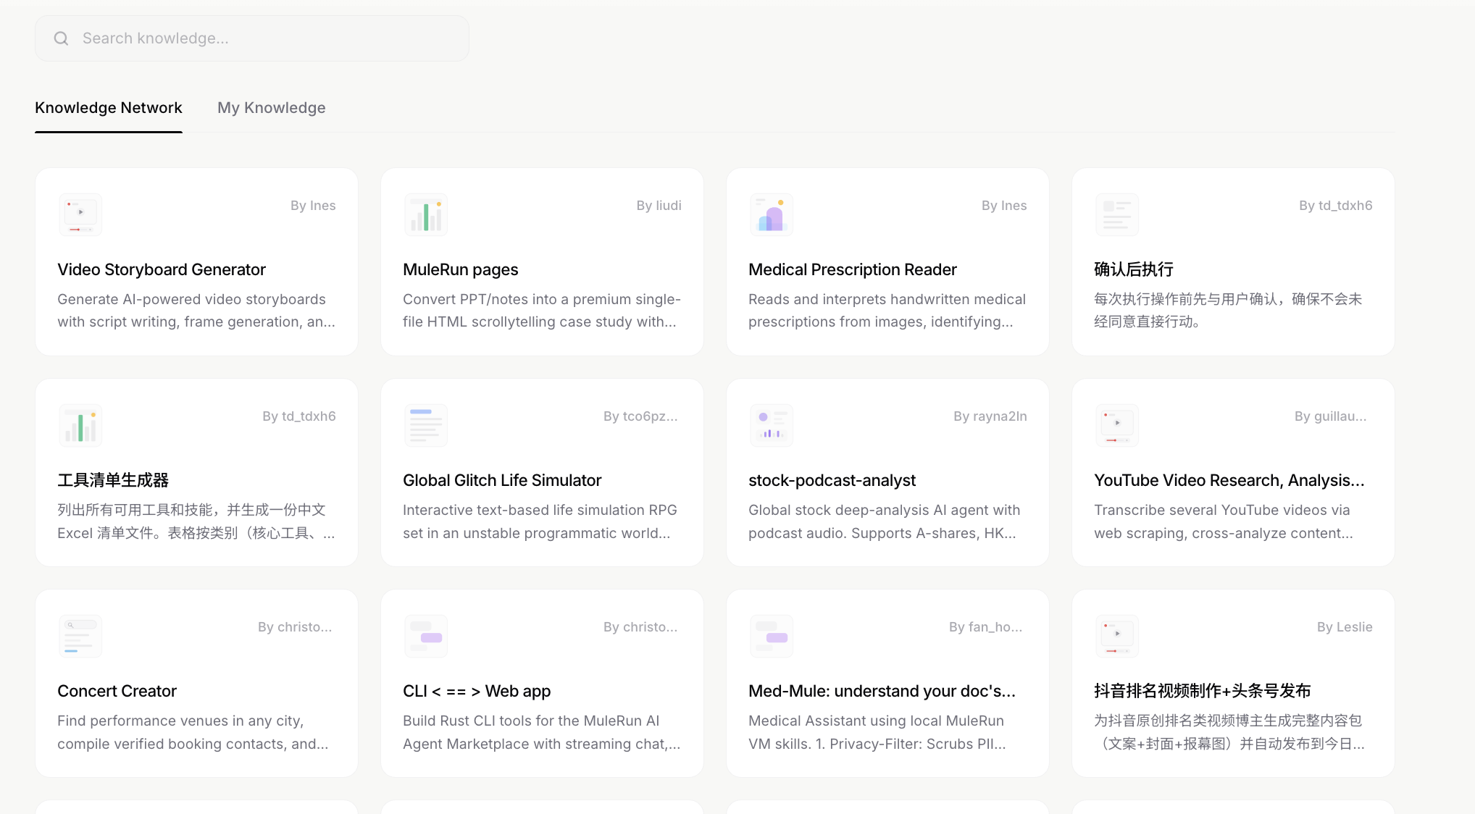This screenshot has width=1475, height=814.
Task: Open the CLI <==> Web app title
Action: [x=477, y=691]
